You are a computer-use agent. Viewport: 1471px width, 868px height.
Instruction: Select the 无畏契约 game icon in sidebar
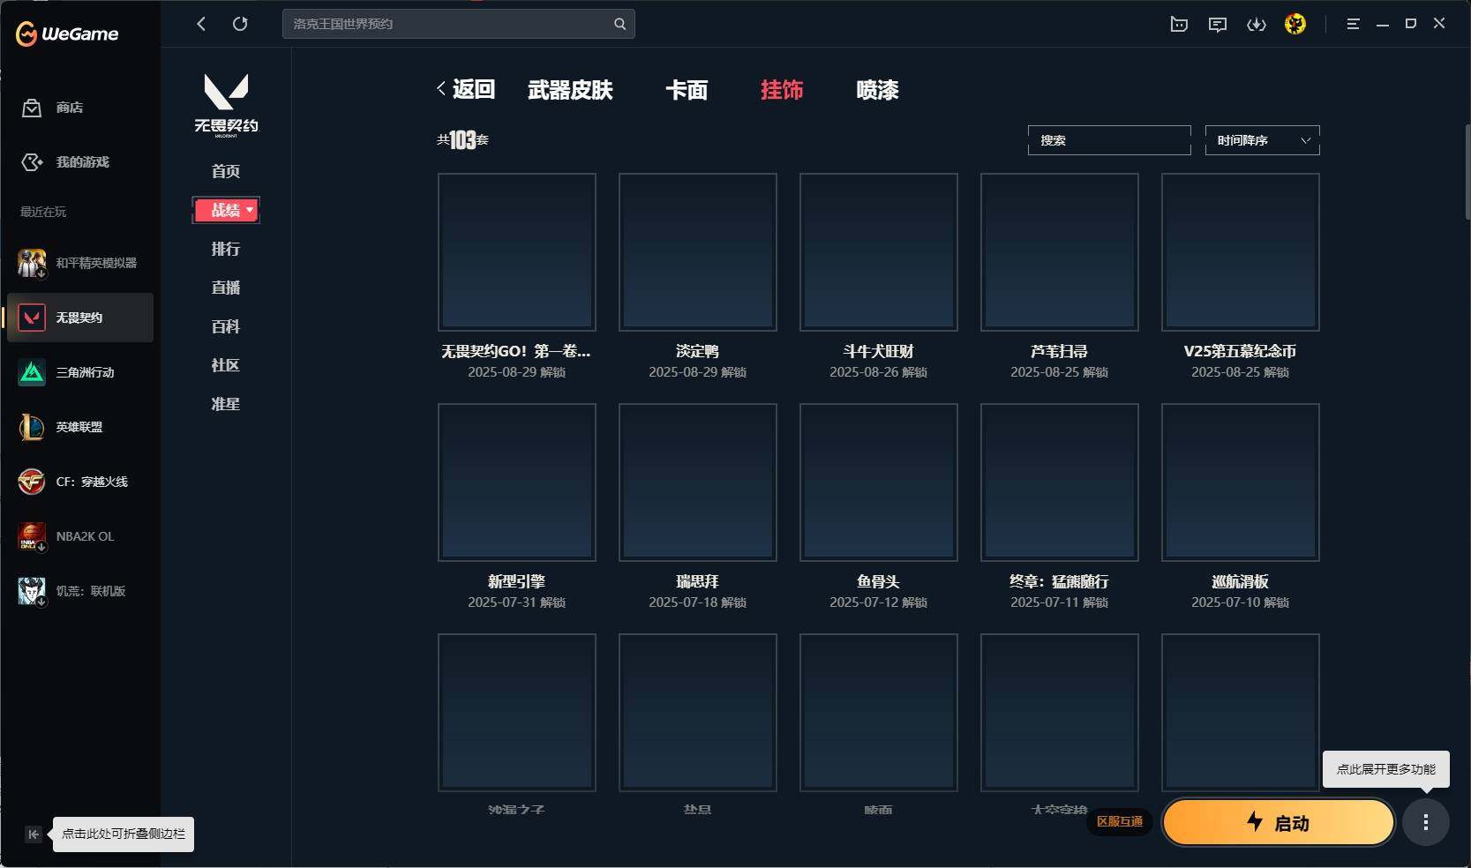coord(32,318)
